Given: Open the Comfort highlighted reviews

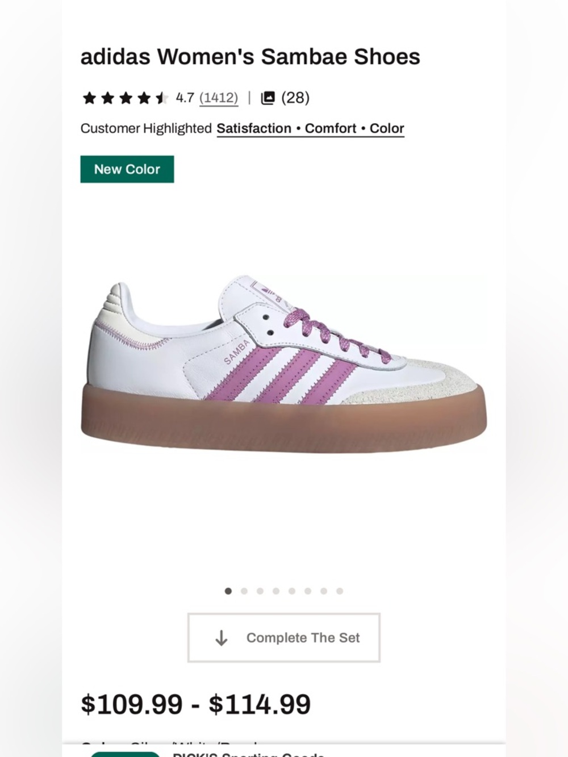Looking at the screenshot, I should point(330,128).
